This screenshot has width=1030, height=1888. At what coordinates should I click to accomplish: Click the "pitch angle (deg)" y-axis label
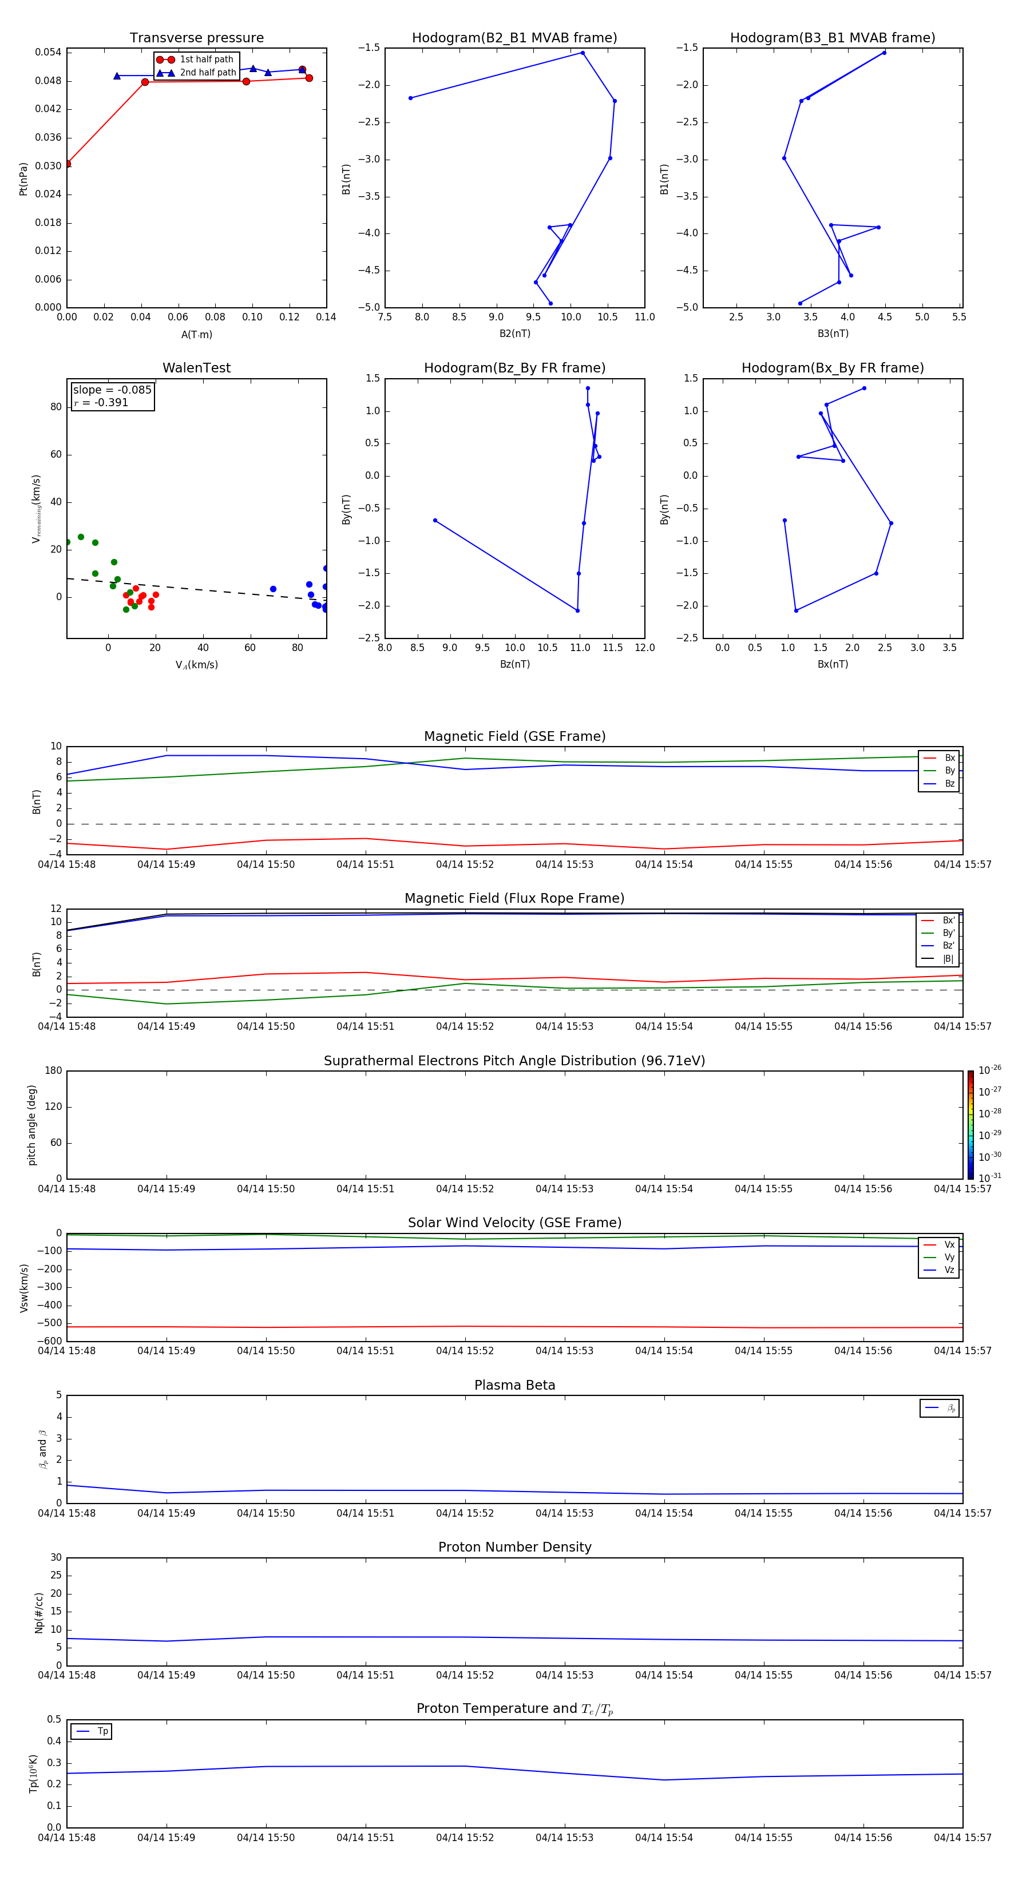point(32,1125)
